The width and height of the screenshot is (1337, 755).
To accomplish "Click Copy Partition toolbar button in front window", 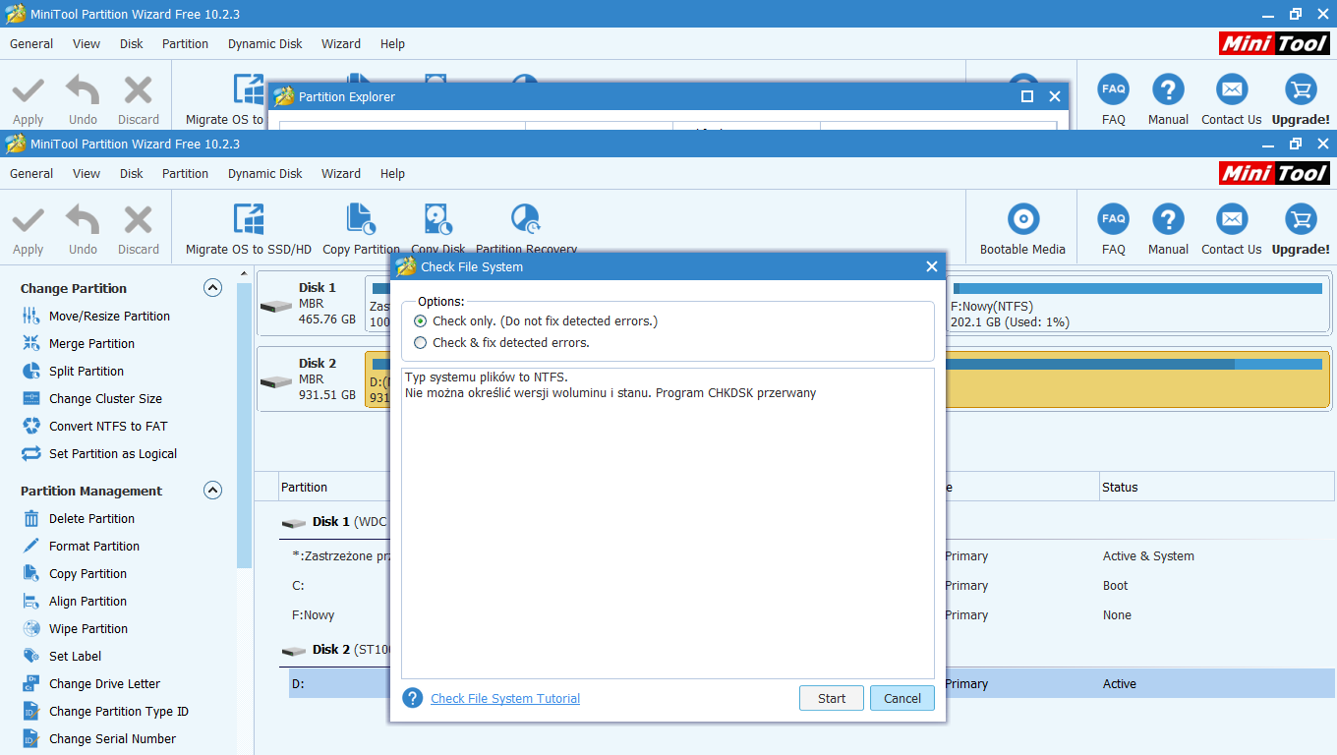I will tap(361, 229).
